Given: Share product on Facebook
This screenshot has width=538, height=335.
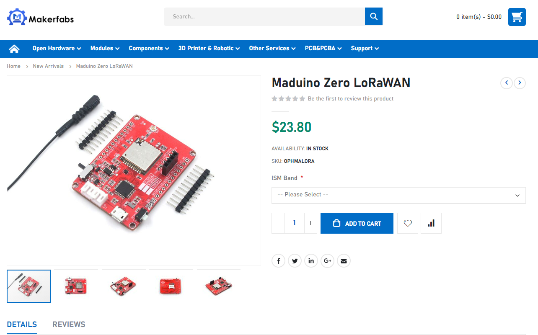Looking at the screenshot, I should point(279,261).
